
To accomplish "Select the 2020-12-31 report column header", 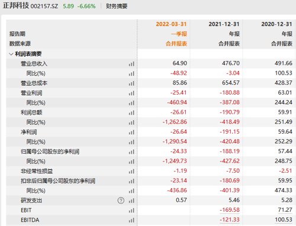I will coord(276,24).
